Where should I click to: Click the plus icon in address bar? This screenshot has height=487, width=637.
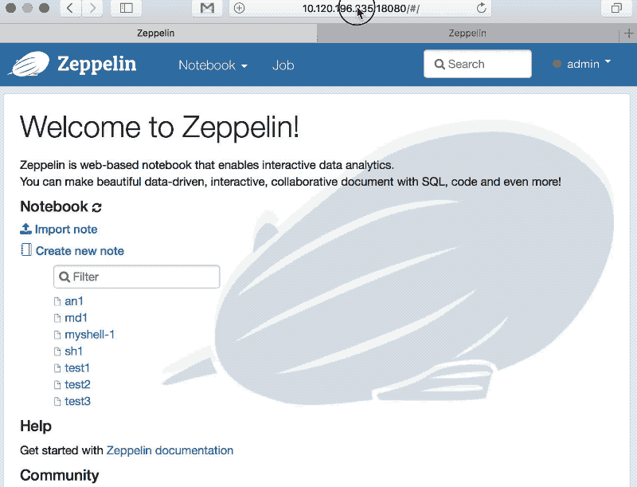240,8
